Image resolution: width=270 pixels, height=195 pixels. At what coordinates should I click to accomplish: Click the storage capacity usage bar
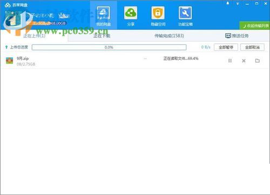46,23
